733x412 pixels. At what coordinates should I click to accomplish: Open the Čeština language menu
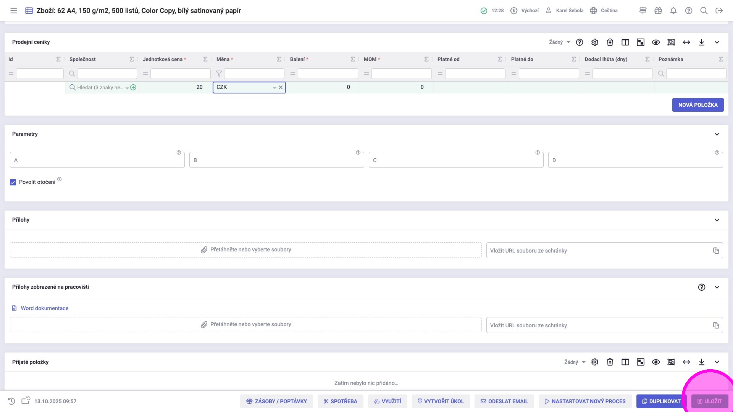point(604,11)
